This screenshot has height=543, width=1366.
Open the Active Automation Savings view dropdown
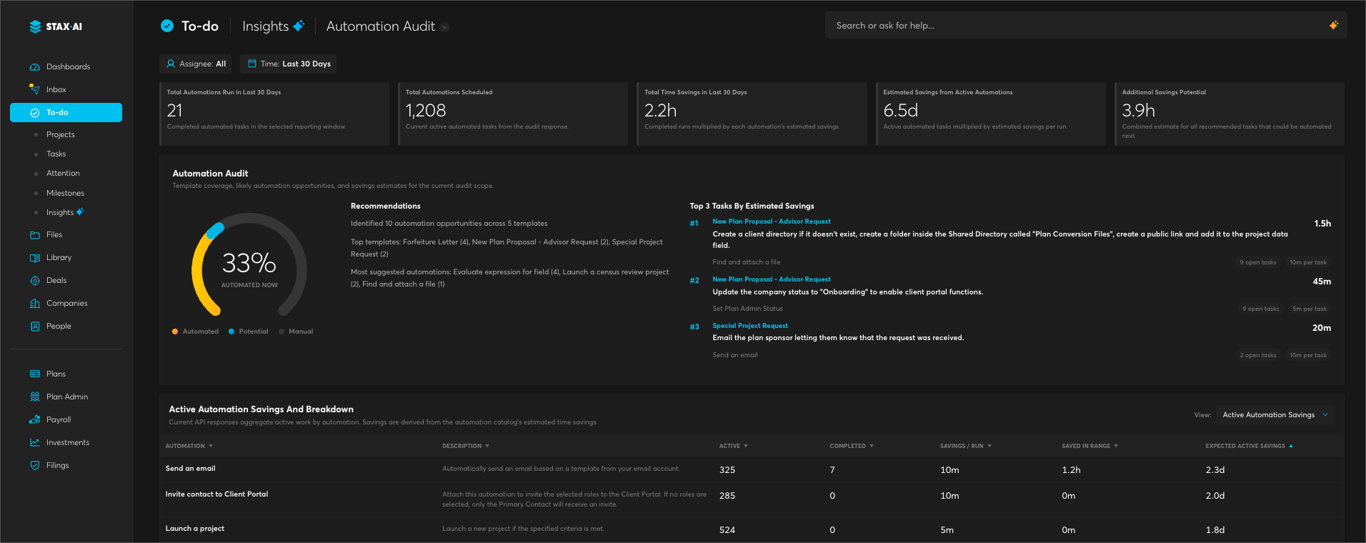pyautogui.click(x=1275, y=414)
